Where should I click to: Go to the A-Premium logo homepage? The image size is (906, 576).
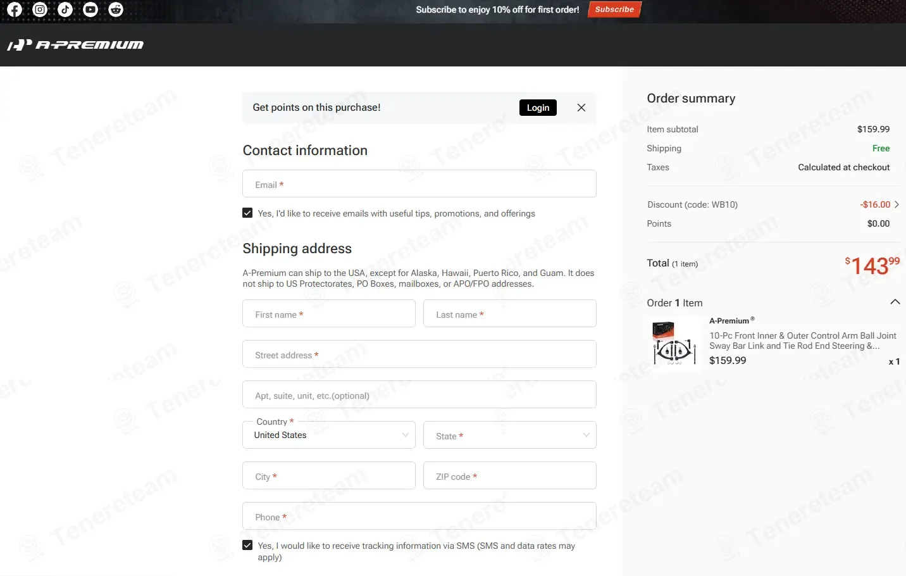pyautogui.click(x=75, y=45)
